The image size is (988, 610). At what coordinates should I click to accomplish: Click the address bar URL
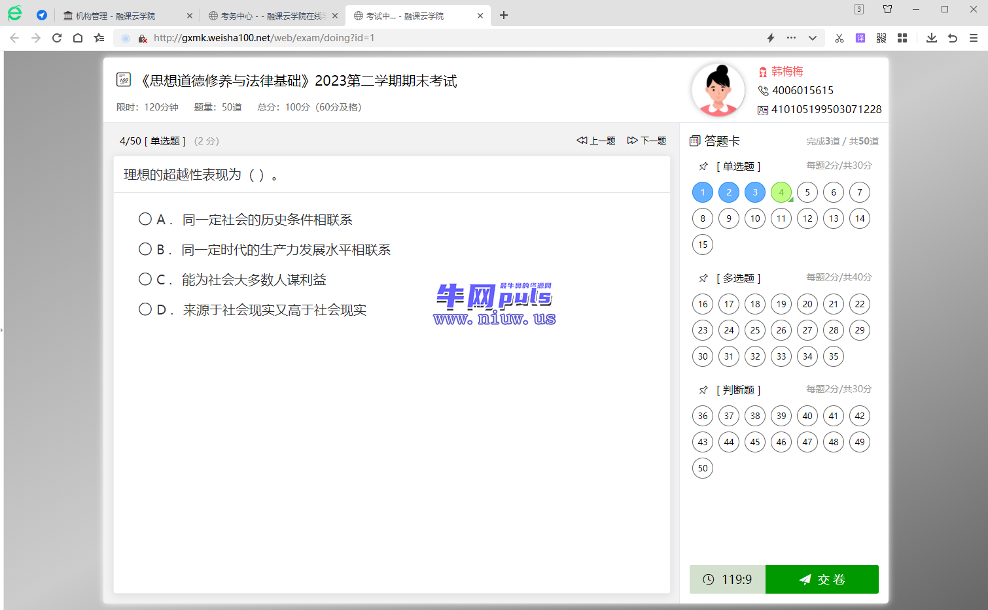[x=264, y=38]
